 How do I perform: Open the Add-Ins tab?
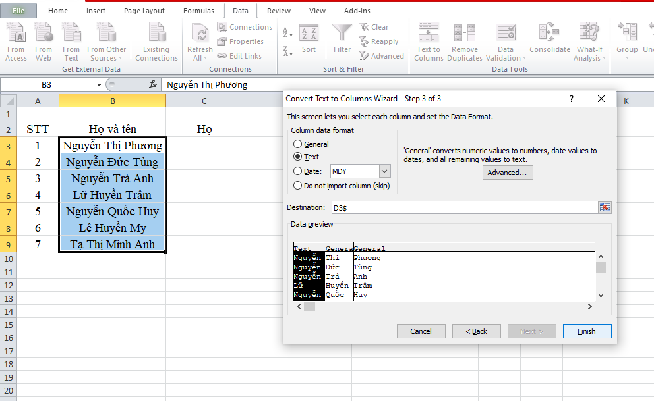[x=357, y=11]
